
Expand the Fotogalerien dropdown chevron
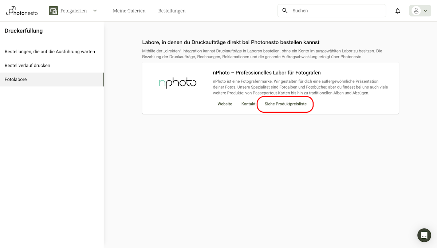click(x=95, y=11)
